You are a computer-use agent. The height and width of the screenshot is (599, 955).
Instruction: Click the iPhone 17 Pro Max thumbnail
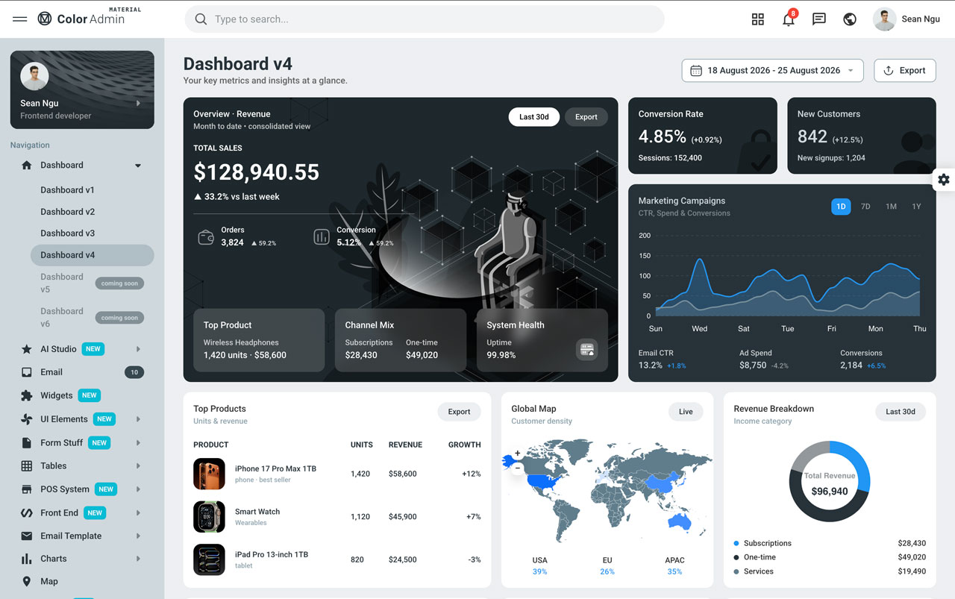[209, 474]
